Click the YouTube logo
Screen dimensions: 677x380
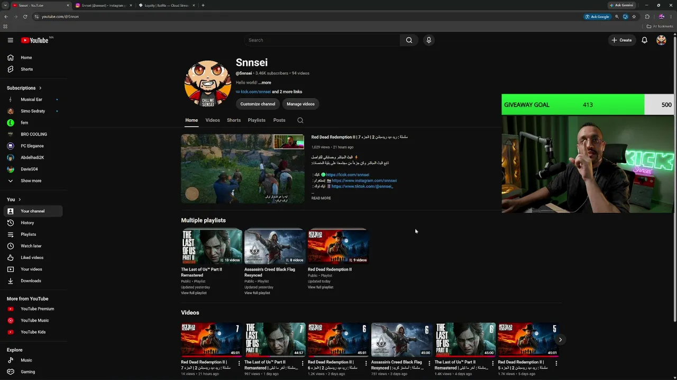[x=35, y=40]
